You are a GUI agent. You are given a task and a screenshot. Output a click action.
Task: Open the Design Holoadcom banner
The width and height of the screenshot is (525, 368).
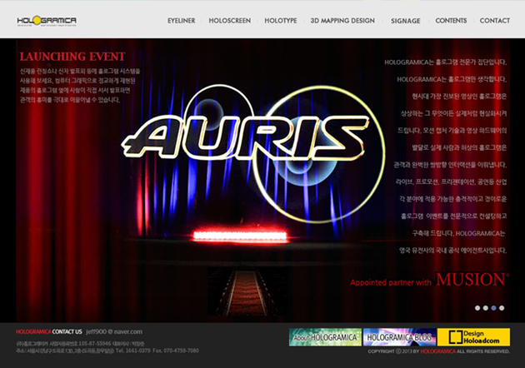point(474,337)
